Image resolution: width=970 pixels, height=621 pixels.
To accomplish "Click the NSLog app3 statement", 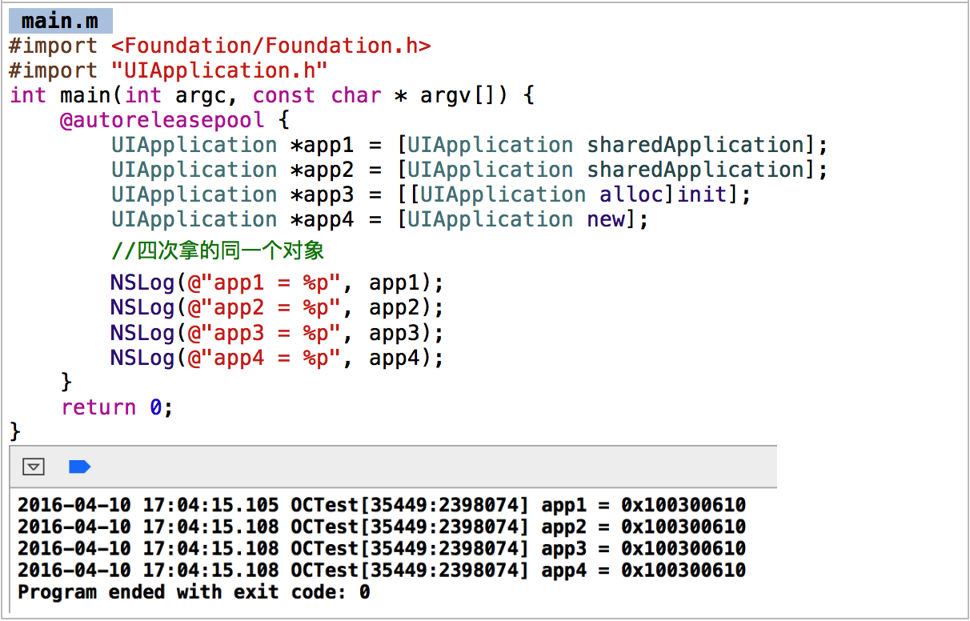I will point(277,333).
